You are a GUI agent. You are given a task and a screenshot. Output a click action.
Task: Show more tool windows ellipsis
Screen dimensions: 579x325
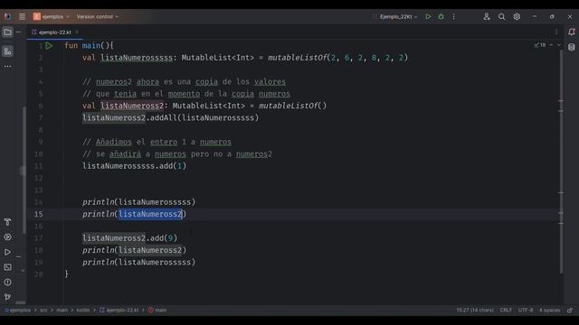[x=7, y=67]
